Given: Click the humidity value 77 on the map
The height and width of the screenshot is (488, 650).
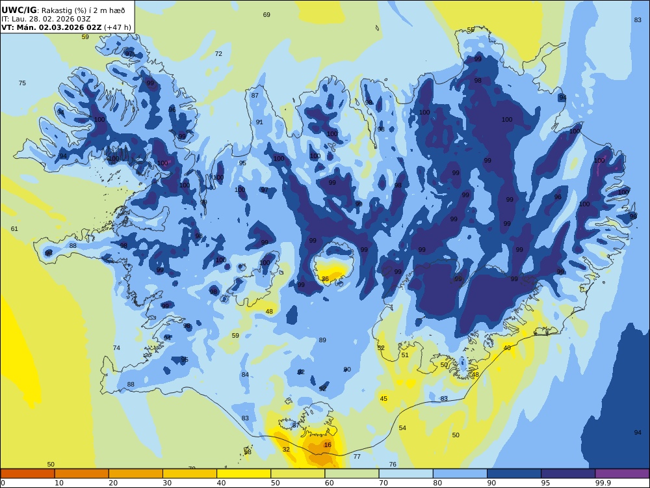Looking at the screenshot, I should pos(357,457).
